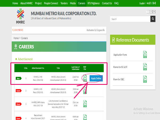Open the Media menu
Viewport: 160px width, 120px height.
tap(73, 3)
